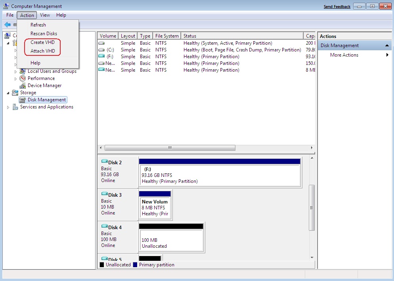
Task: Click the disk view scrollbar down arrow
Action: click(x=312, y=257)
